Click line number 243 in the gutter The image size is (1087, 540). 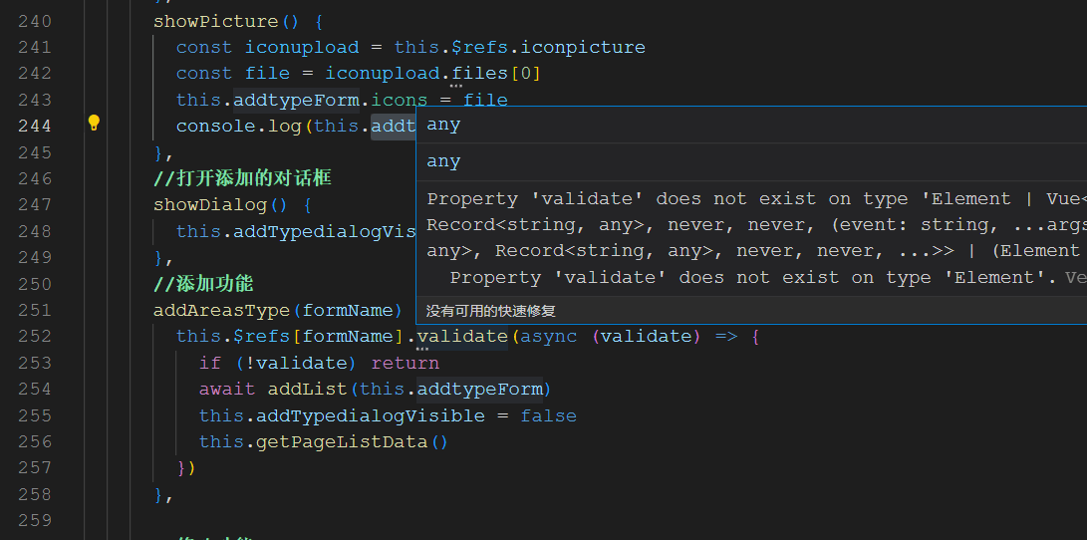coord(35,100)
